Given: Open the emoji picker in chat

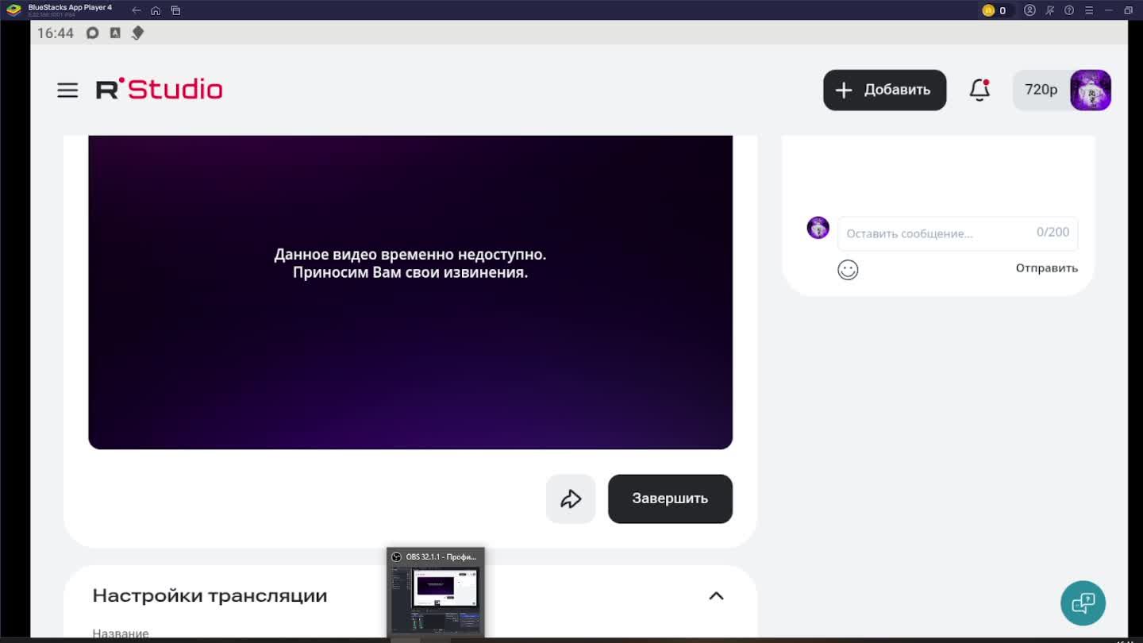Looking at the screenshot, I should click(848, 270).
